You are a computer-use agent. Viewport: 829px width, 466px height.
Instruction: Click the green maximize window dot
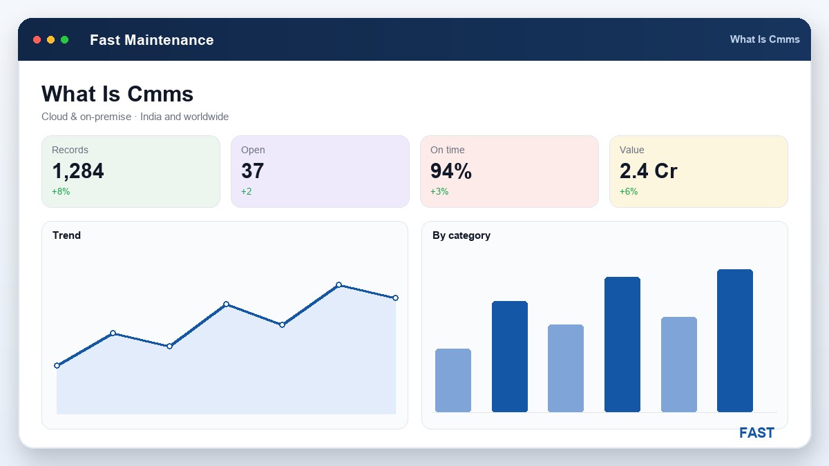click(65, 40)
